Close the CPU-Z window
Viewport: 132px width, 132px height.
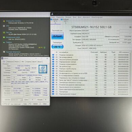(47, 58)
